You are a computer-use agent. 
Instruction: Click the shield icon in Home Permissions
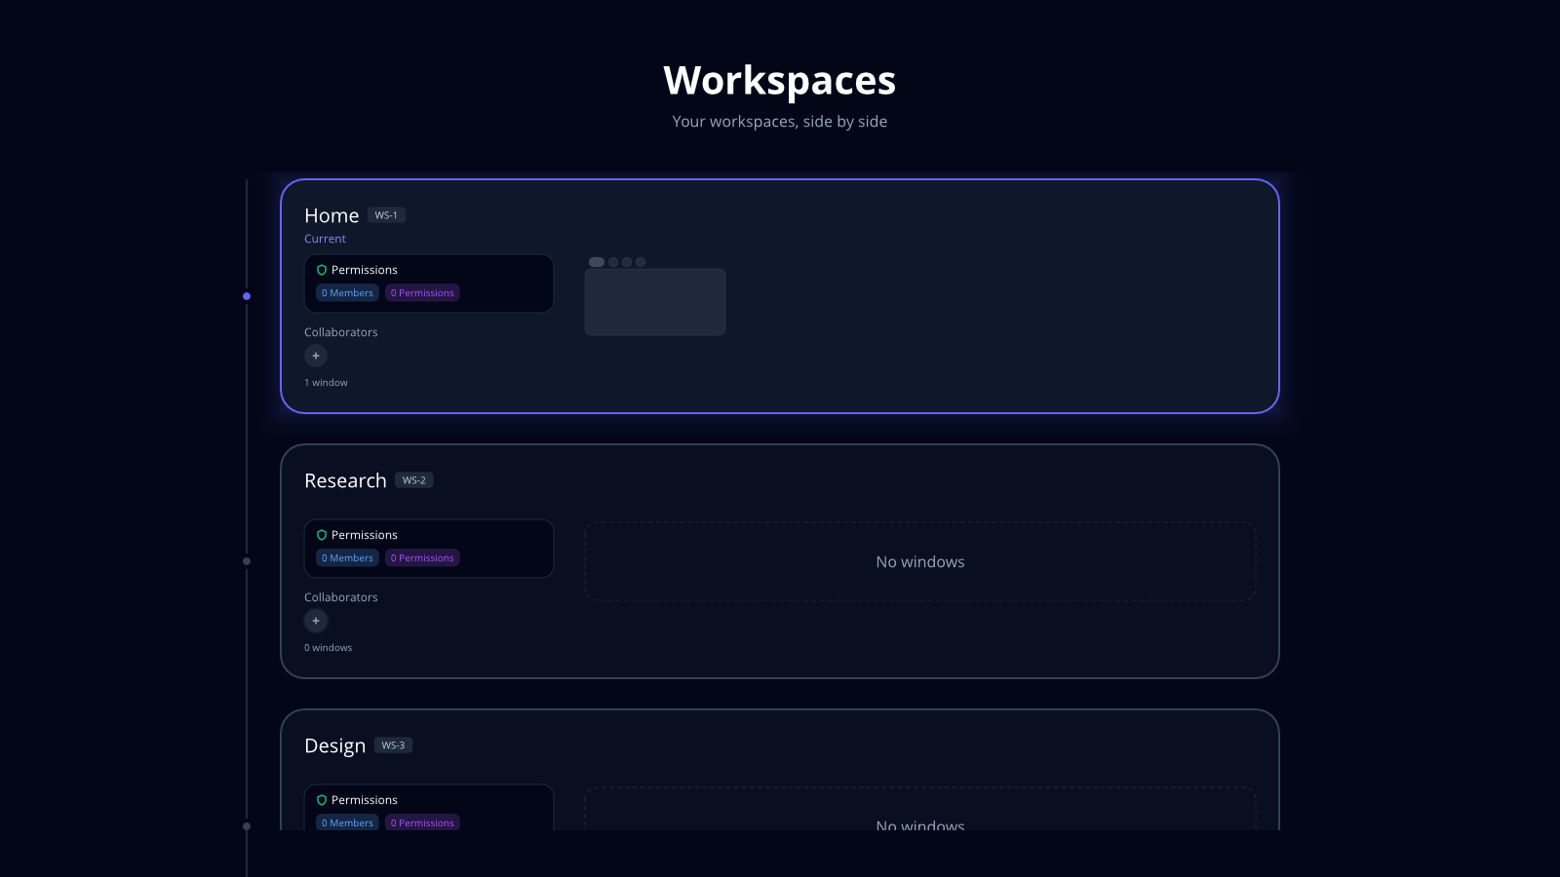click(x=322, y=270)
